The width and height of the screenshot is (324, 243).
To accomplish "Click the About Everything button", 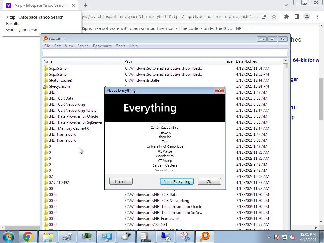I will coord(177,182).
